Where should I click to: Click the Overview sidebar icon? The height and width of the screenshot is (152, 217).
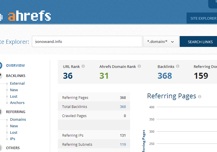click(x=1, y=66)
